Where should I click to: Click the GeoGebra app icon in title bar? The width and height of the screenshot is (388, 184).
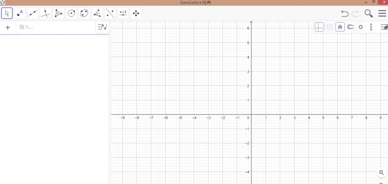pyautogui.click(x=2, y=2)
